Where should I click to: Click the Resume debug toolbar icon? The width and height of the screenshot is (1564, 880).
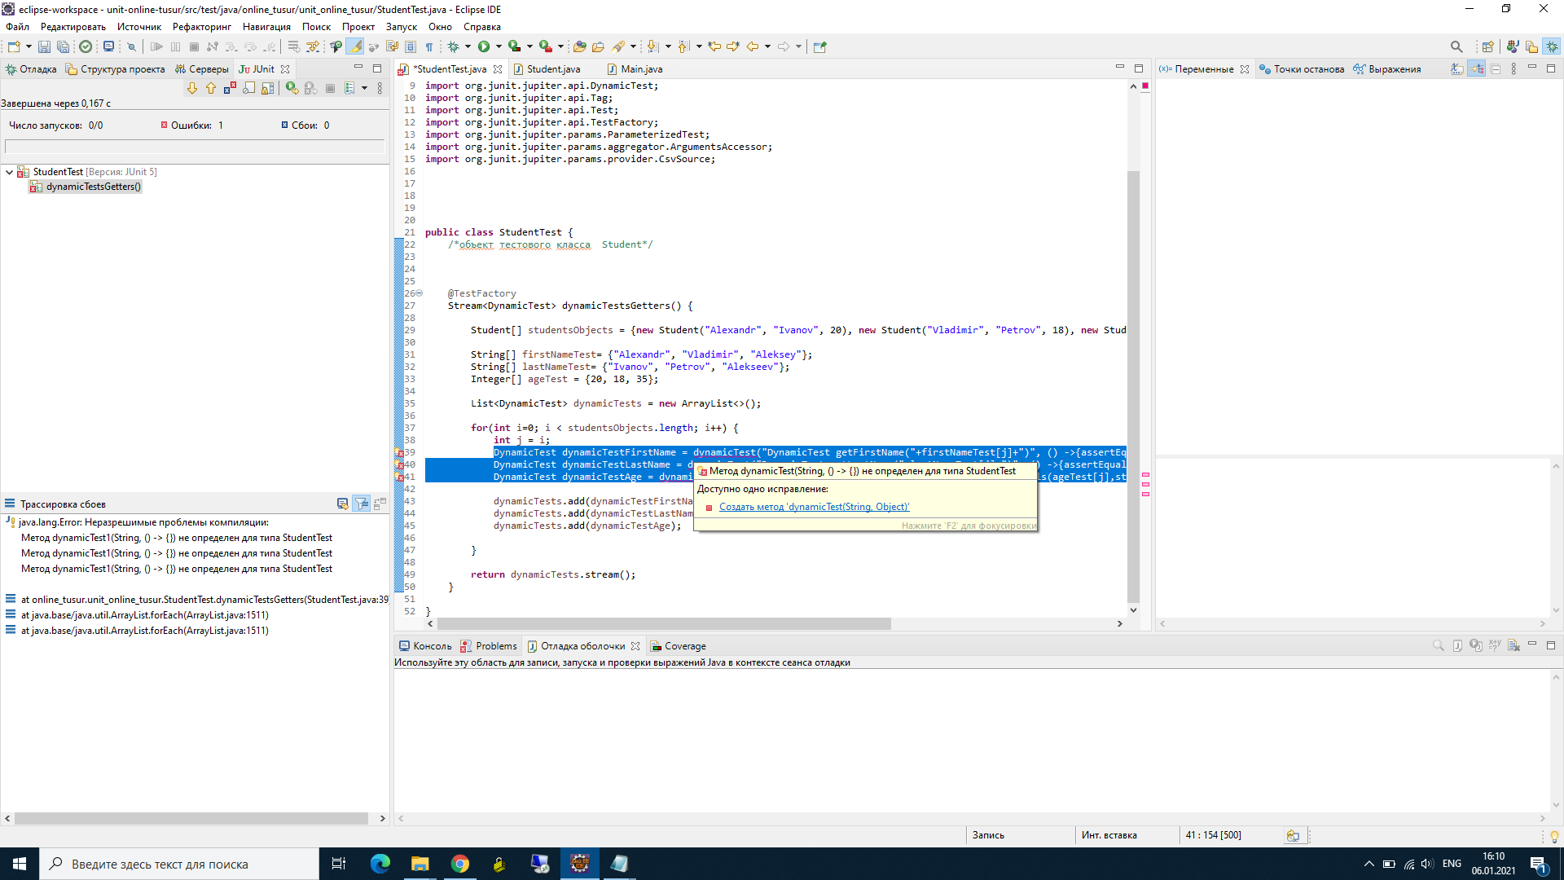pyautogui.click(x=156, y=46)
